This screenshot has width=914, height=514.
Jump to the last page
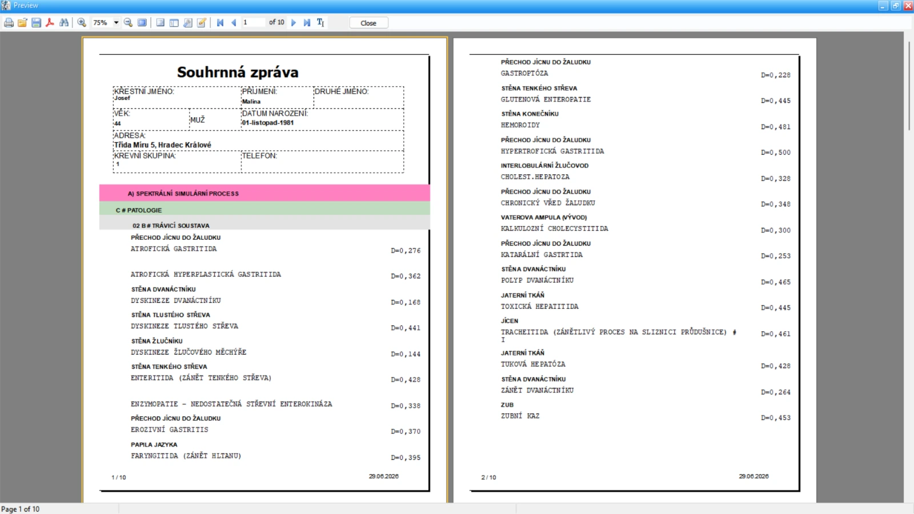[307, 23]
